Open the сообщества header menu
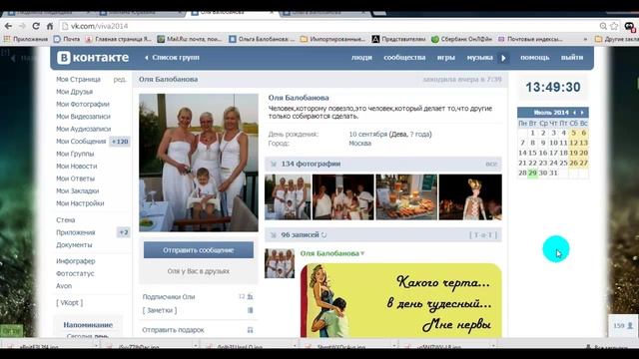This screenshot has width=639, height=359. pyautogui.click(x=404, y=58)
